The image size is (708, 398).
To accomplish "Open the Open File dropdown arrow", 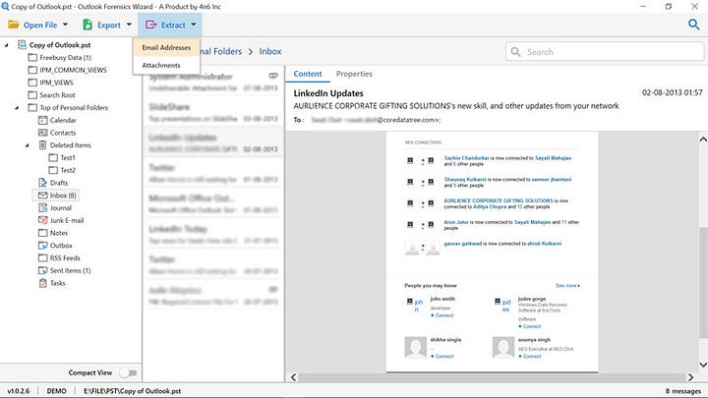I will tap(66, 25).
